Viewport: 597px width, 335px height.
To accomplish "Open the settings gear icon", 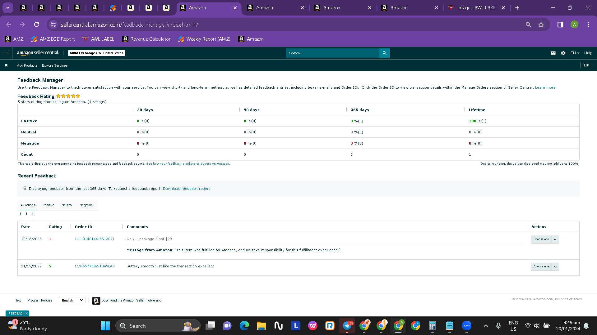I will click(563, 53).
